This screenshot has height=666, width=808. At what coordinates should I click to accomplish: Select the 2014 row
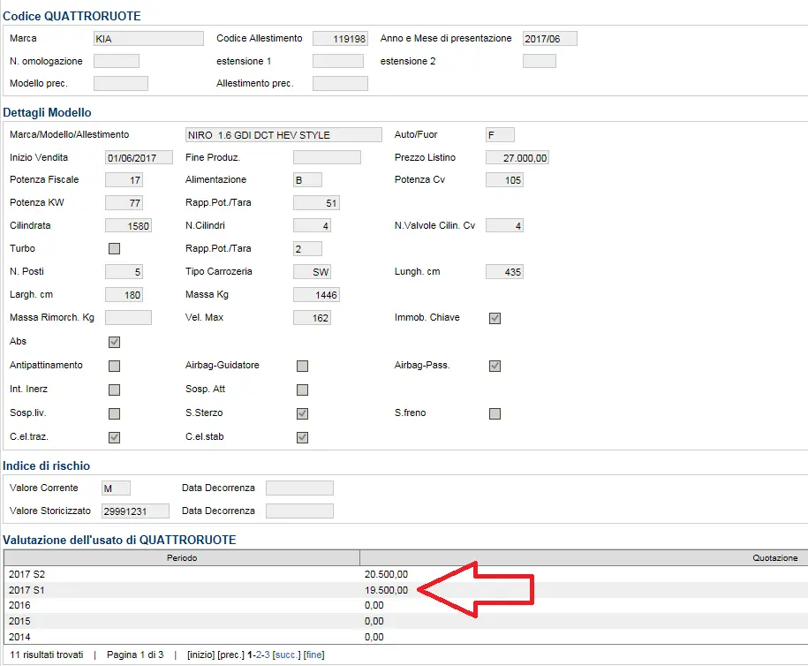point(405,637)
